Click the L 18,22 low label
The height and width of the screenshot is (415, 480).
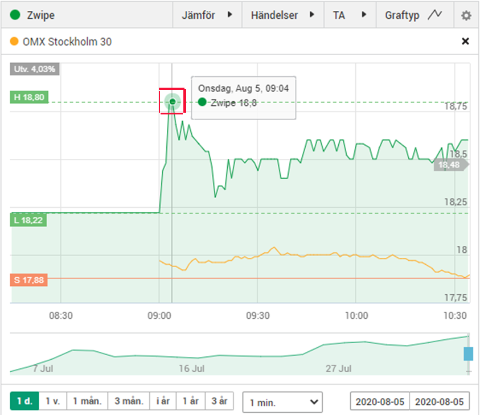(x=28, y=220)
